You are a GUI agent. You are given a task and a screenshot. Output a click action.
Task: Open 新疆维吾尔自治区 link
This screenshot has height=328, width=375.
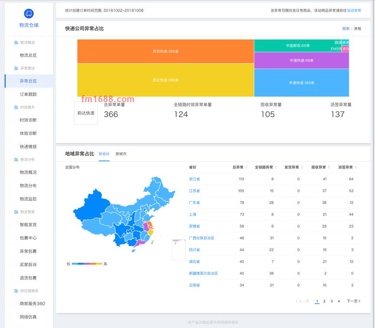(203, 273)
